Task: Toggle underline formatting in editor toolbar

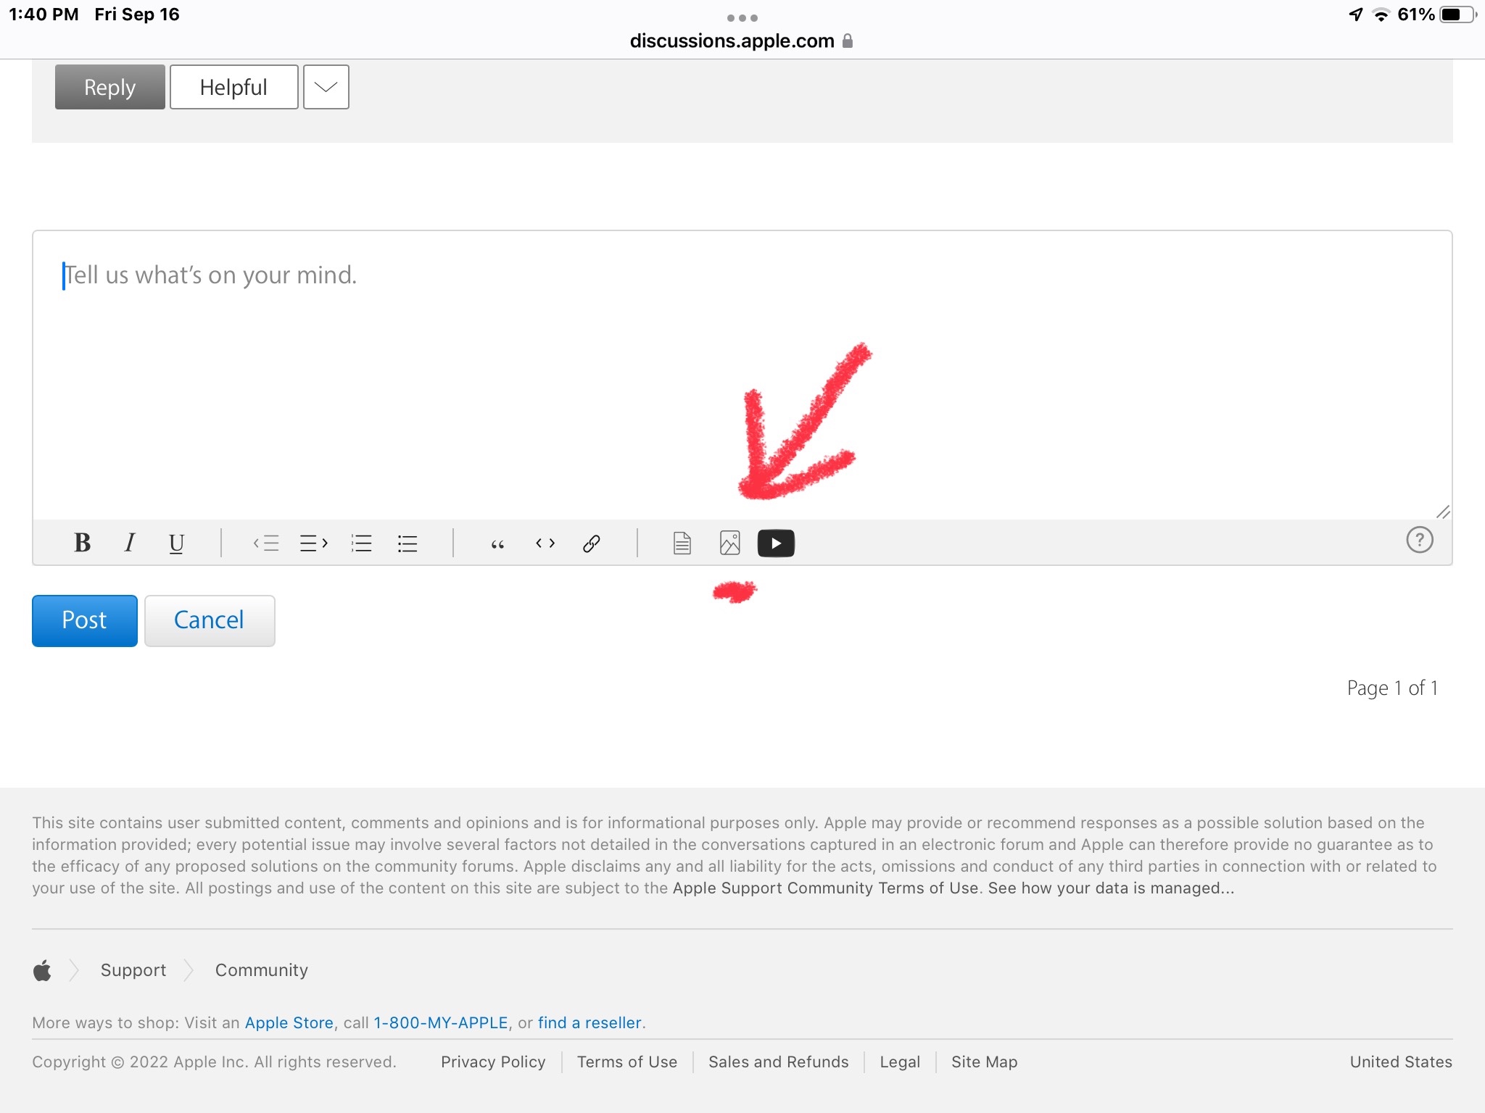Action: click(x=176, y=543)
